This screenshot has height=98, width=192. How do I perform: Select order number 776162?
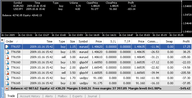[x=15, y=73]
